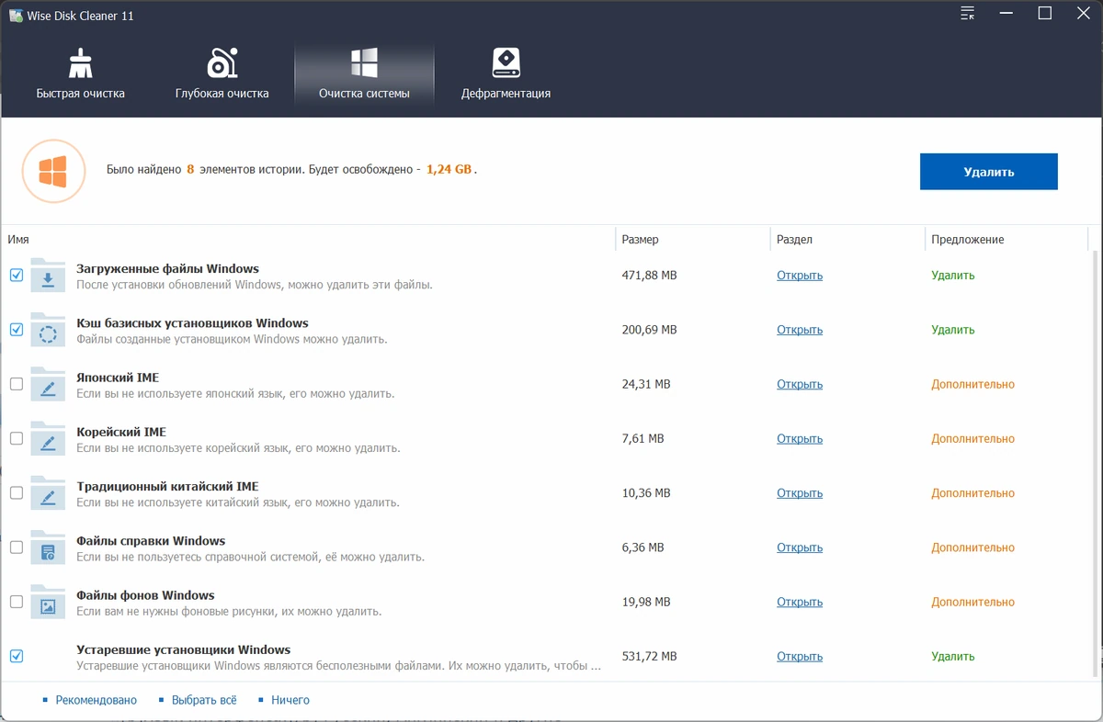
Task: Click the 471,88 MB size value
Action: coord(649,276)
